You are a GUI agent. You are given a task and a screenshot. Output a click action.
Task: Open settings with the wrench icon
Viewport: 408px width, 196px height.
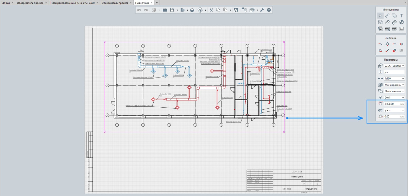click(x=262, y=10)
